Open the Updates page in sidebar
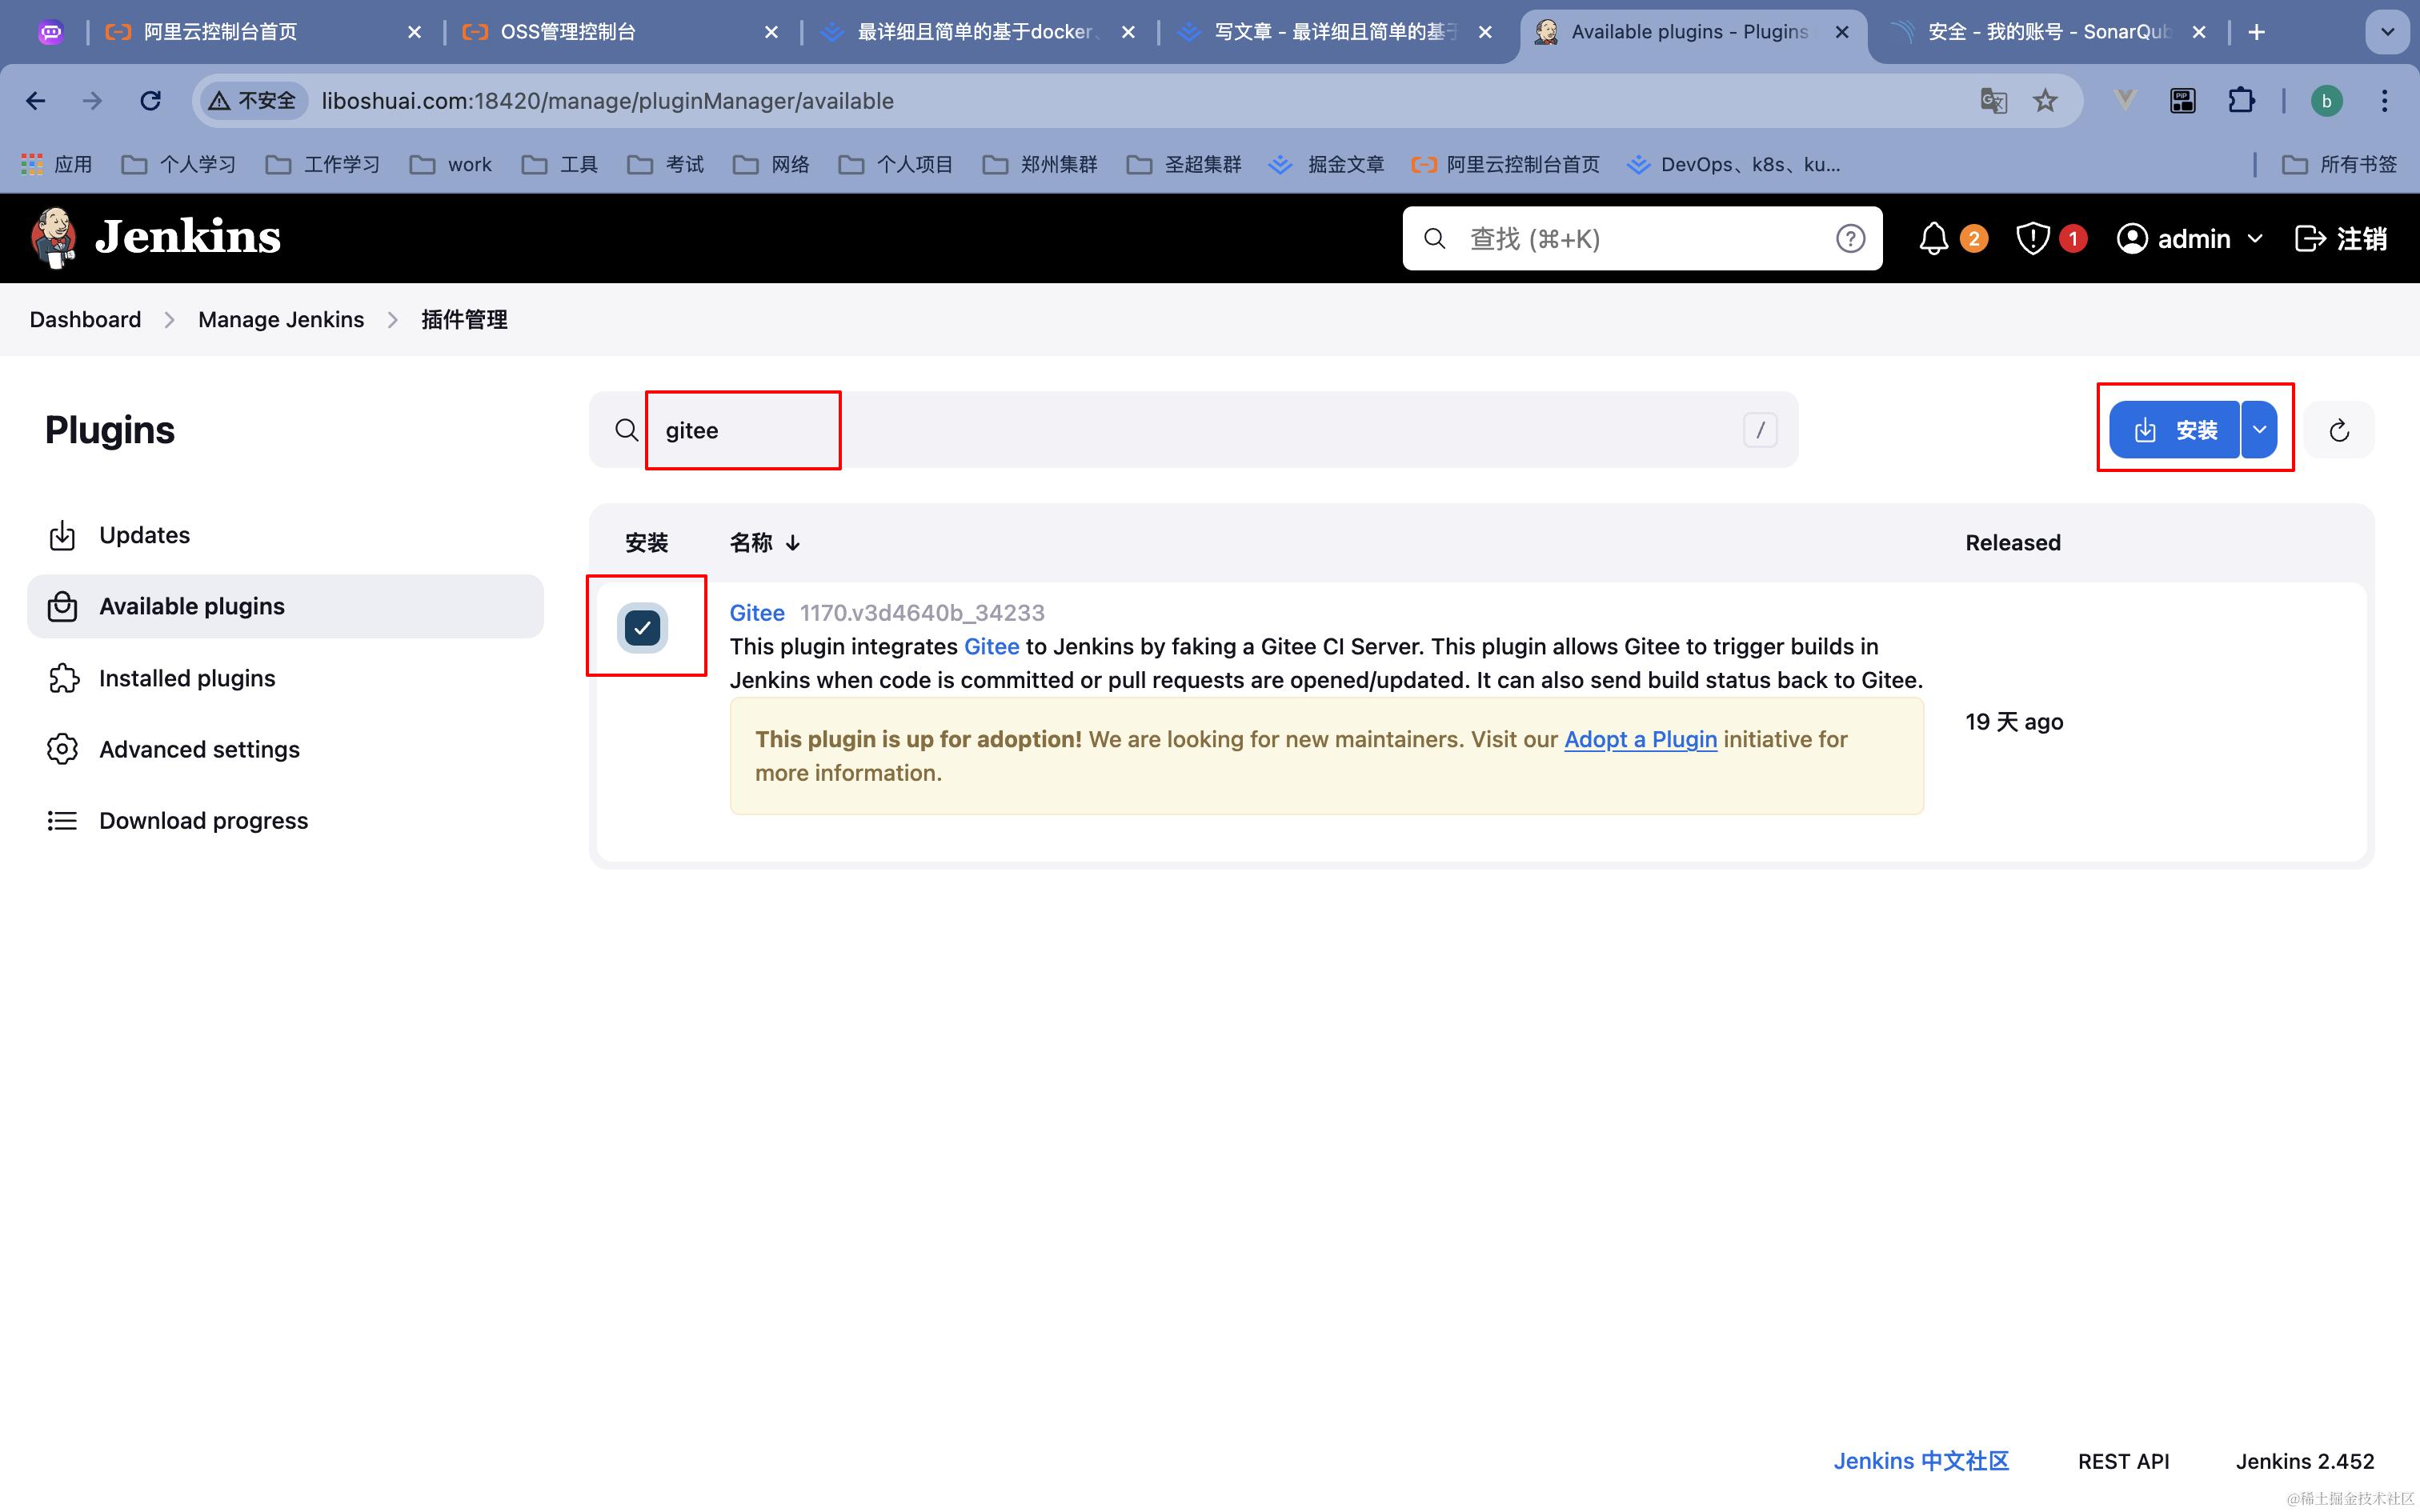Image resolution: width=2420 pixels, height=1512 pixels. [x=144, y=535]
